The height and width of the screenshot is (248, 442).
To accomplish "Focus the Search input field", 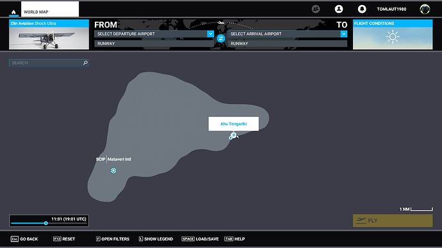I will click(49, 63).
